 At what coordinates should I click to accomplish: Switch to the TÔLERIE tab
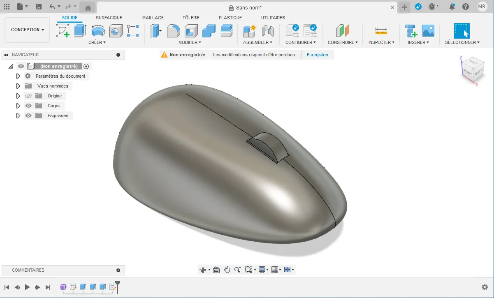[x=191, y=18]
